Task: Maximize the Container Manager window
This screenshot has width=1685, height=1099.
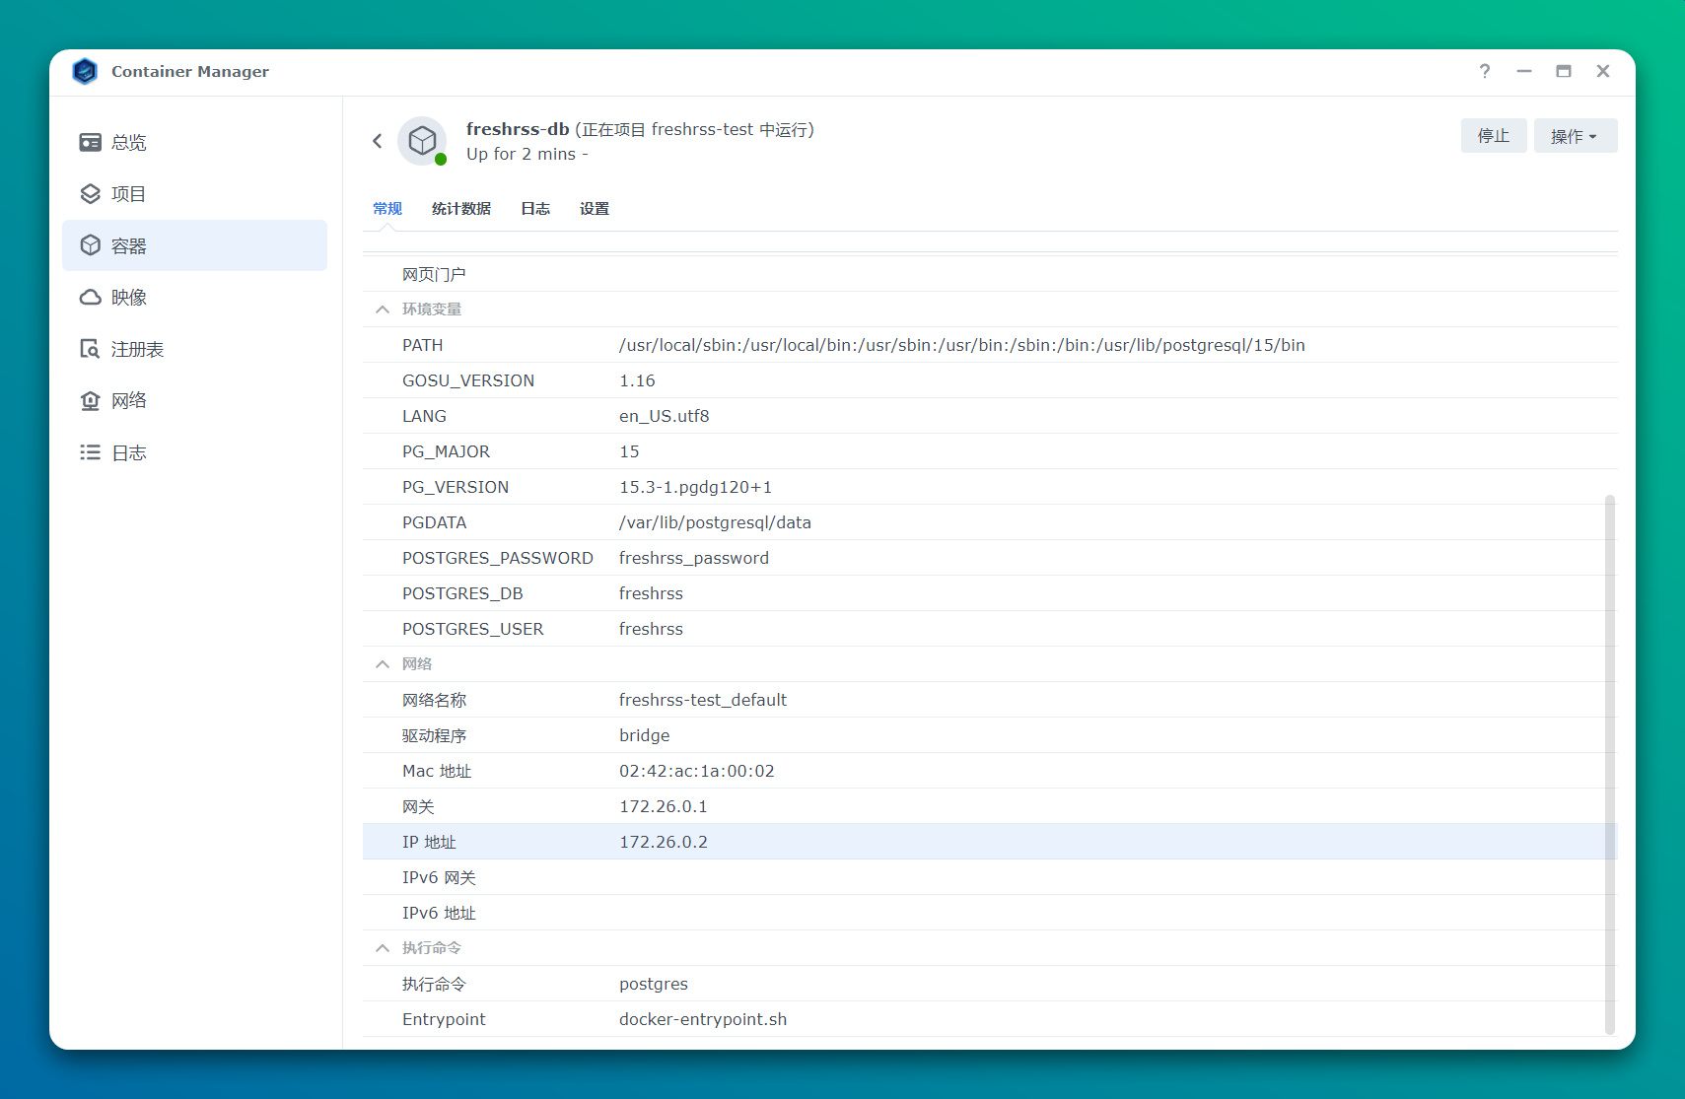Action: [1564, 71]
